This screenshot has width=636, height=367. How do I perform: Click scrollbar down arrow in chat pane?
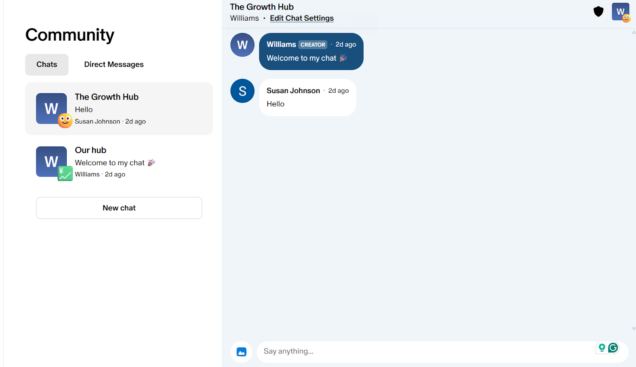point(633,329)
